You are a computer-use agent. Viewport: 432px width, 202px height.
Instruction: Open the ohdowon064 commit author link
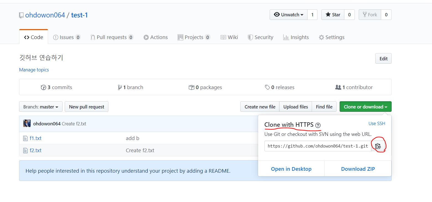47,124
